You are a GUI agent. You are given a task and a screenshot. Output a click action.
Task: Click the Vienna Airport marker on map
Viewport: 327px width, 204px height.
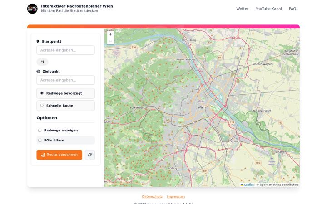coord(272,159)
